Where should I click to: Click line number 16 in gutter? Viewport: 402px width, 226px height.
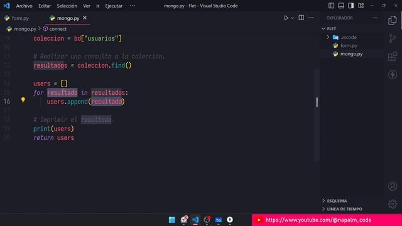click(x=7, y=102)
